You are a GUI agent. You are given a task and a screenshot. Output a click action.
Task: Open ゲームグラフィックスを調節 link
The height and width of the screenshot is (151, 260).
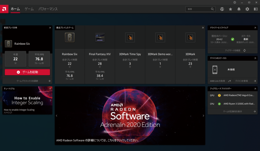[27, 81]
